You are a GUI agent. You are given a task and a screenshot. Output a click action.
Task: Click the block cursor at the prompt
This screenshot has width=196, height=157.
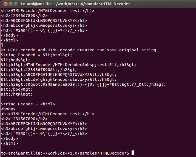(x=133, y=153)
